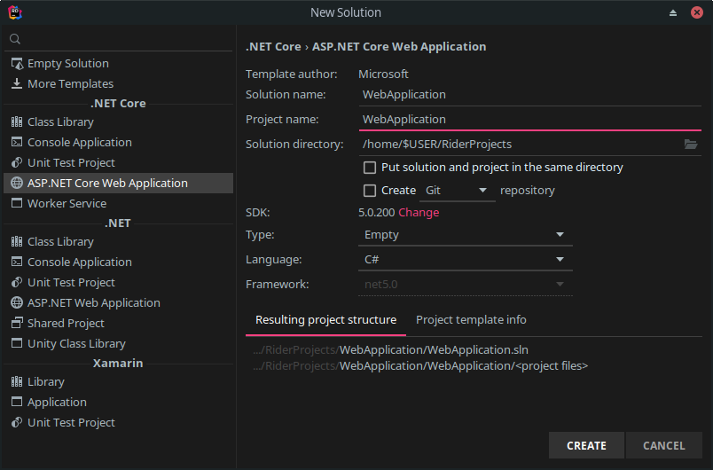
Task: Select the .NET Core Class Library icon
Action: 17,122
